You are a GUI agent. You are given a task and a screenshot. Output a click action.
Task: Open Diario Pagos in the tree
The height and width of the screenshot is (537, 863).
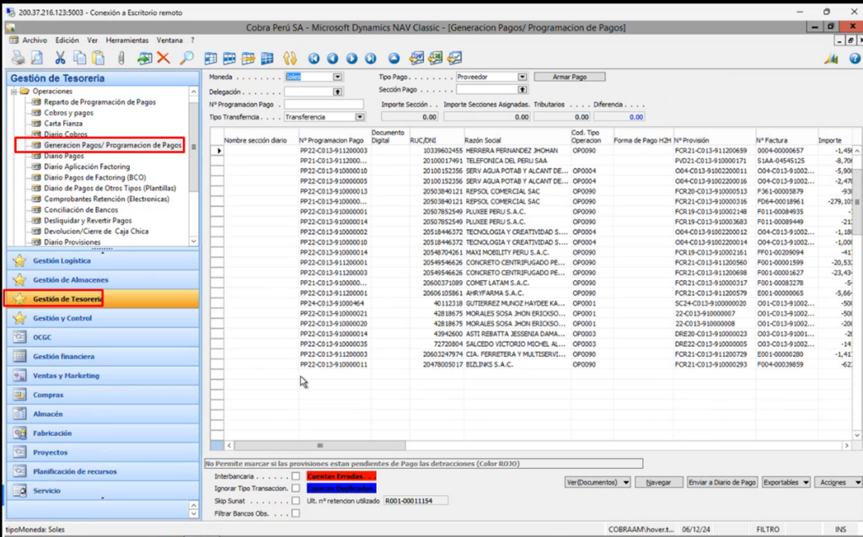tap(66, 156)
